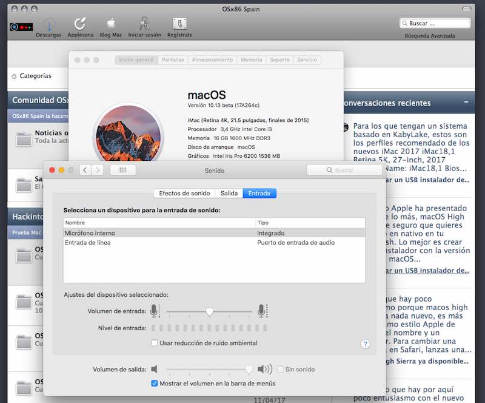Image resolution: width=485 pixels, height=403 pixels.
Task: Open the Soporte tab
Action: coord(279,60)
